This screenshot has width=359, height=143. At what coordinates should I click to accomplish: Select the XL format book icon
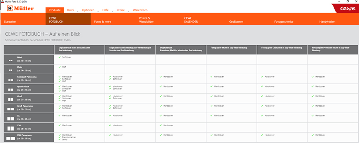click(10, 119)
